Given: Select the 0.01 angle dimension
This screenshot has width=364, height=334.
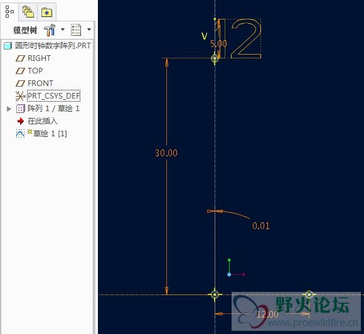Looking at the screenshot, I should (x=261, y=226).
